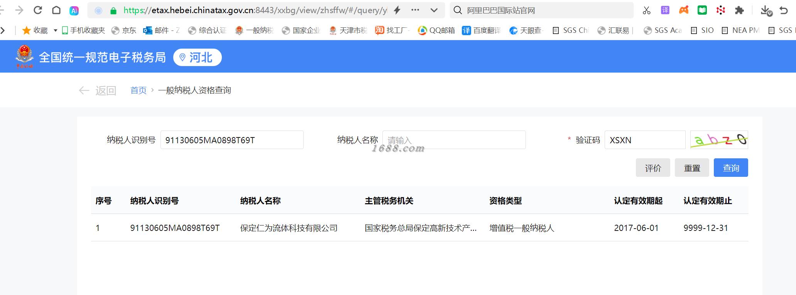Viewport: 796px width, 295px height.
Task: View site security via green padlock icon
Action: coord(113,11)
